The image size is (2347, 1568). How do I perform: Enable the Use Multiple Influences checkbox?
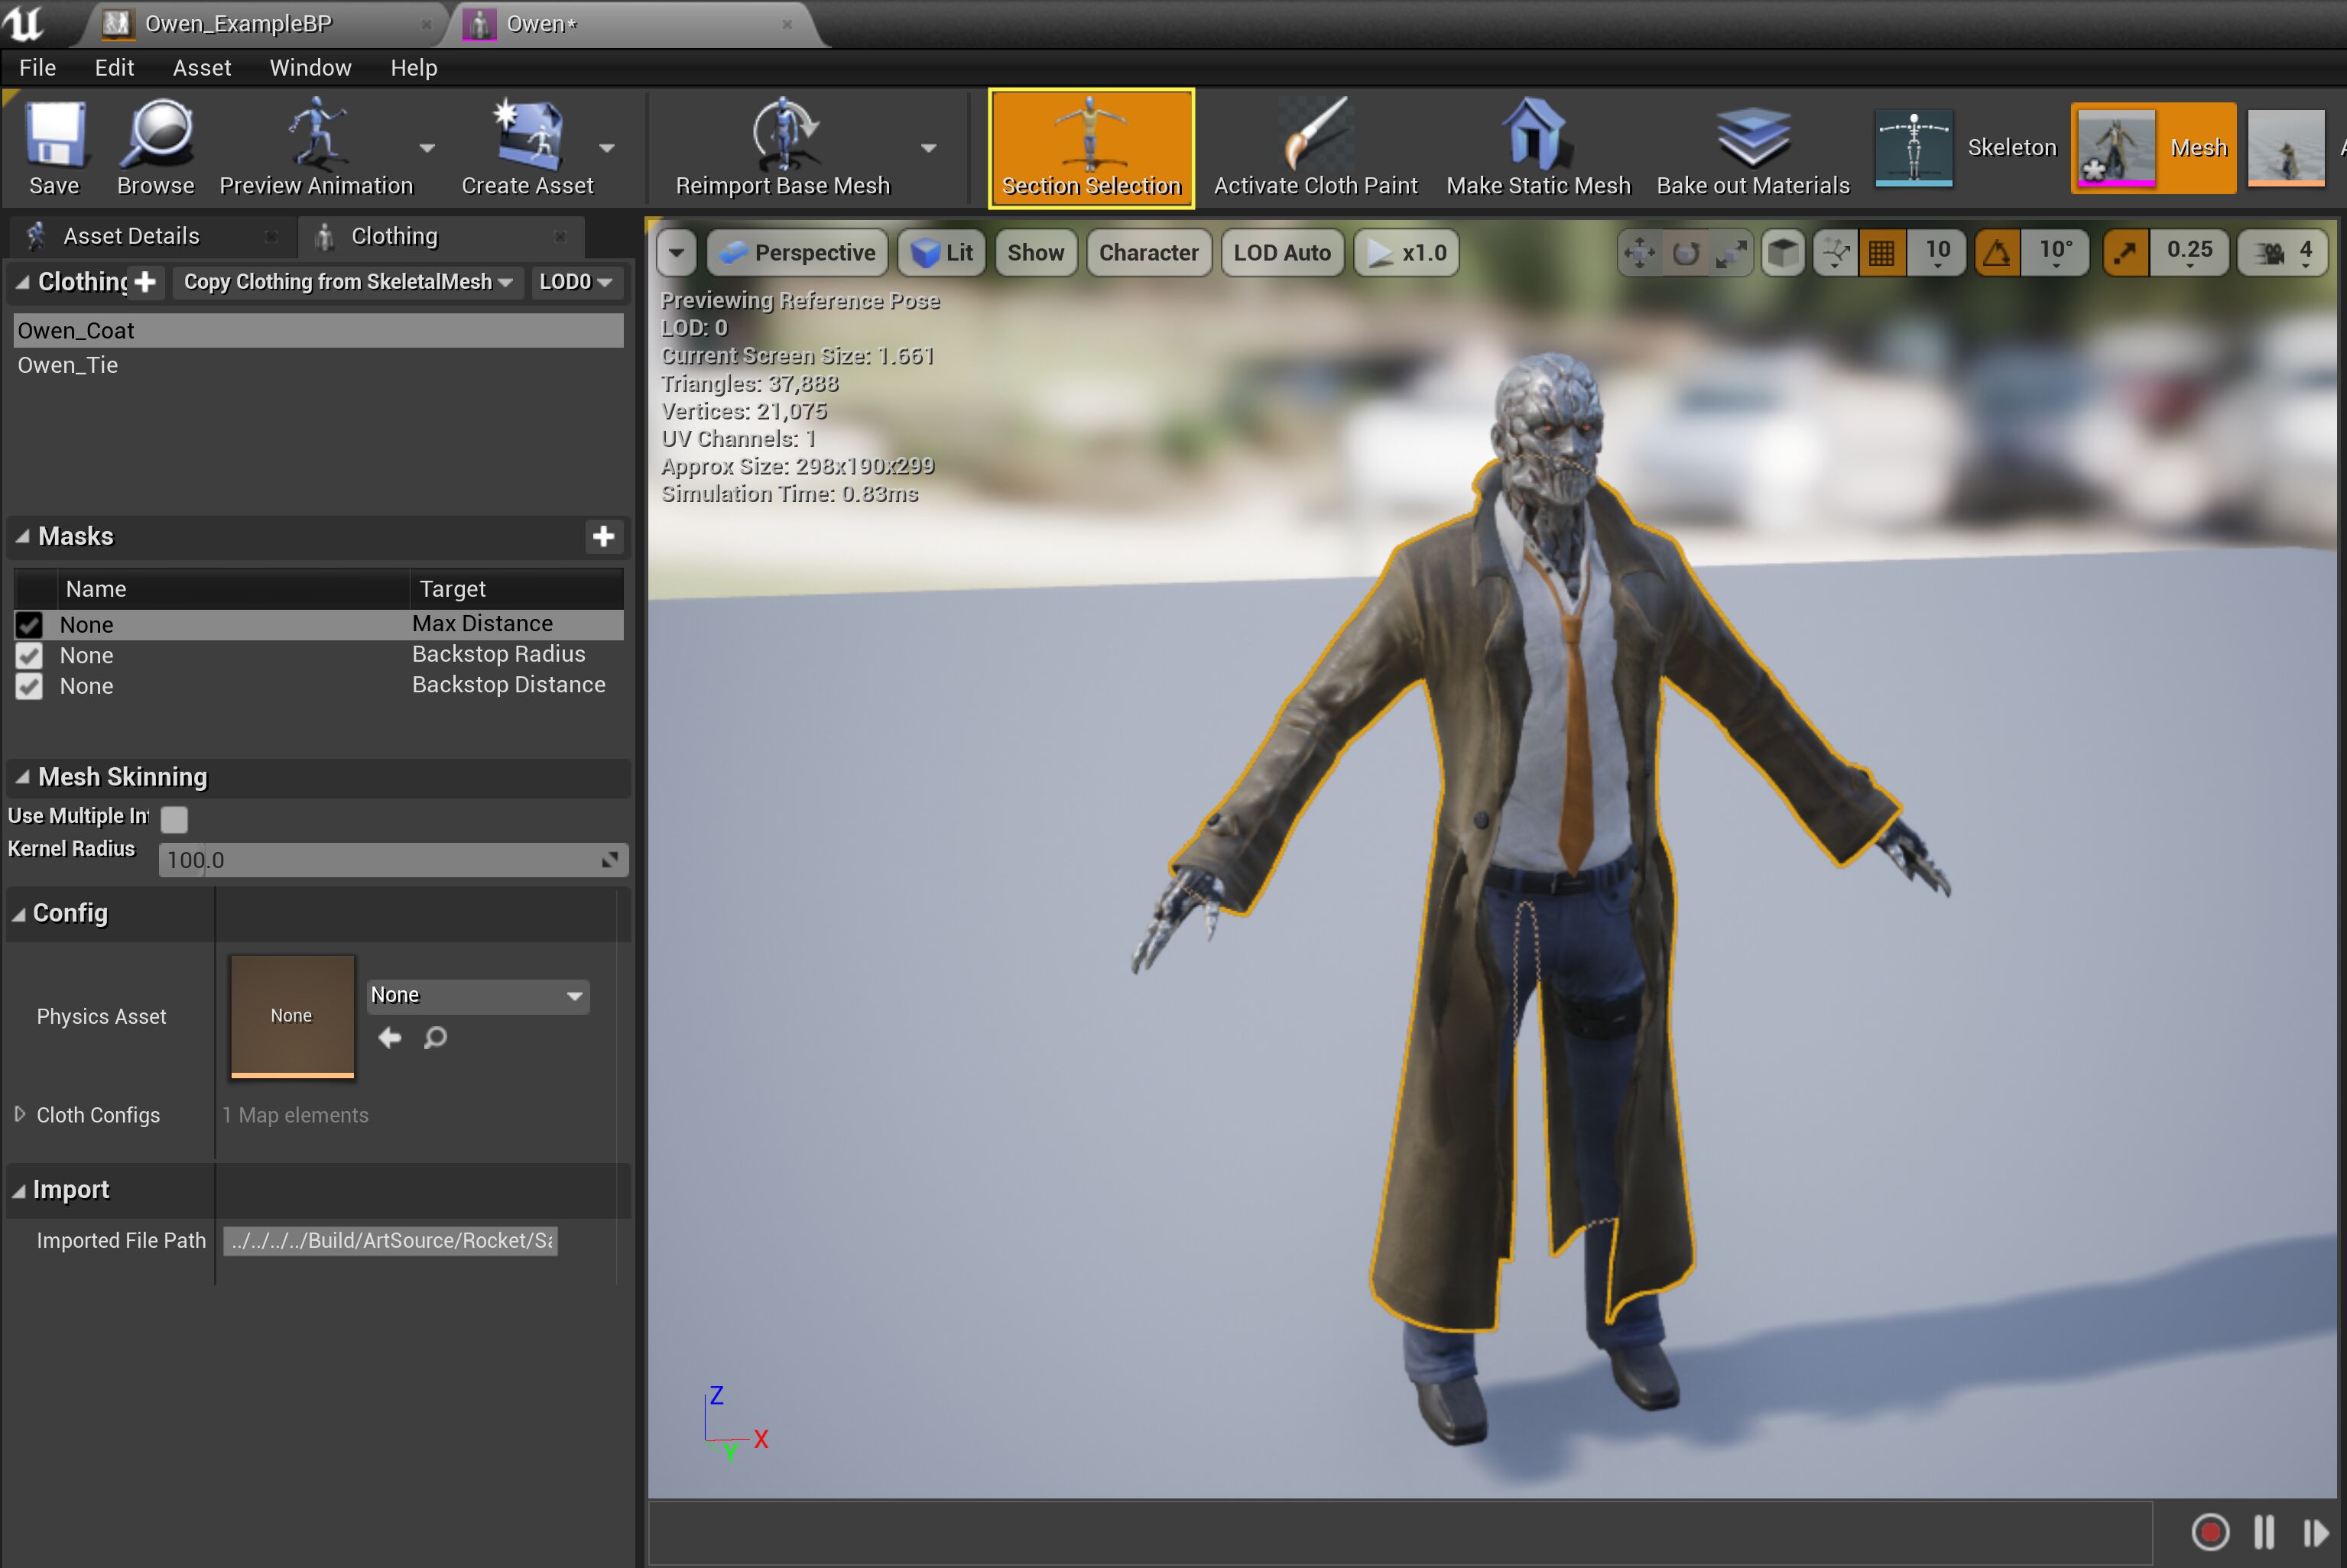point(174,819)
